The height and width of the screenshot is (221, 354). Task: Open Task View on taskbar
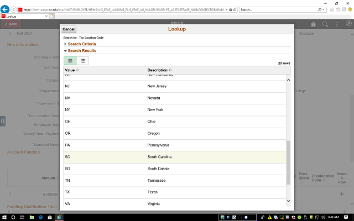coord(22,217)
